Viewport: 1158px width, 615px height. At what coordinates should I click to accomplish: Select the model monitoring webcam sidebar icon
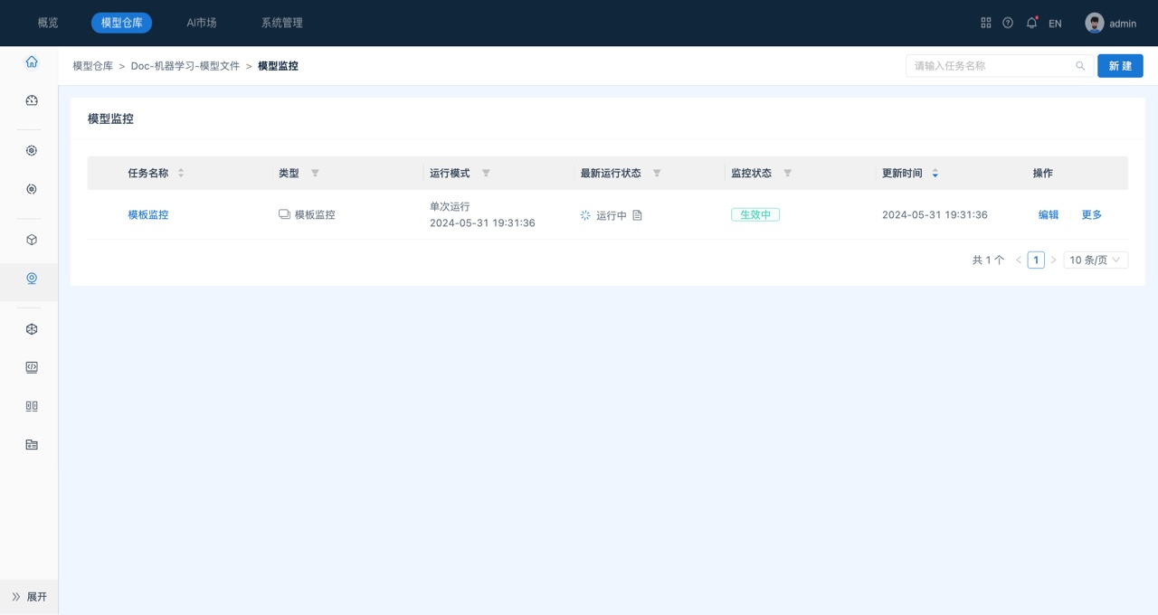point(32,279)
